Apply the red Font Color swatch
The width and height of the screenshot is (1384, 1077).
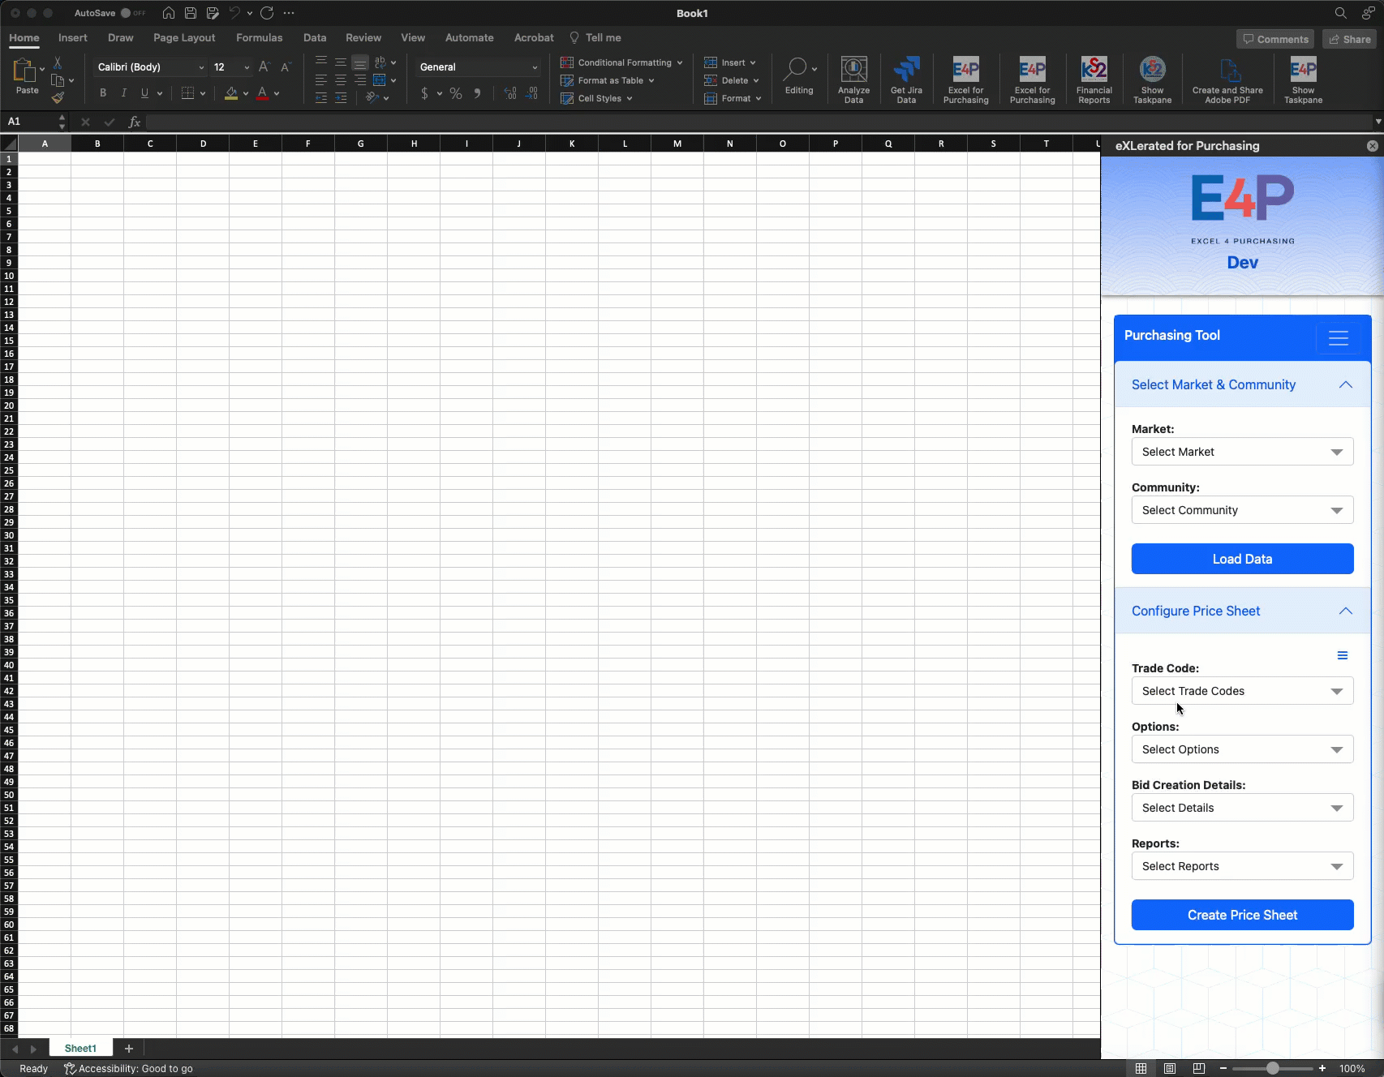click(x=262, y=93)
